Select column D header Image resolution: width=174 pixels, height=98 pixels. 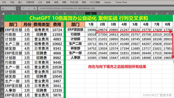pyautogui.click(x=57, y=14)
